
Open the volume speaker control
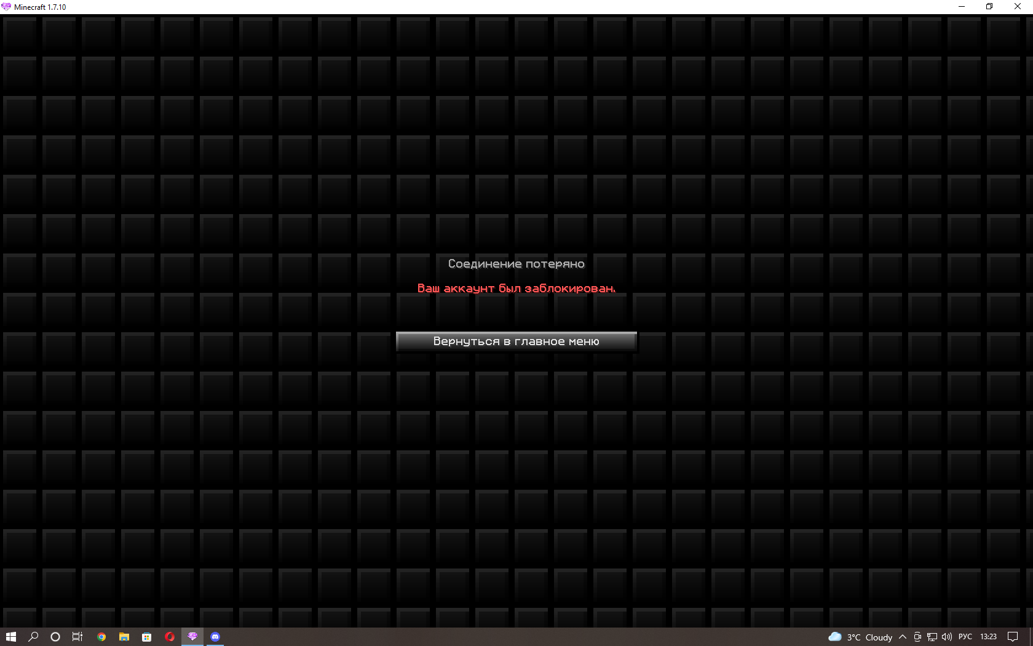pos(947,637)
